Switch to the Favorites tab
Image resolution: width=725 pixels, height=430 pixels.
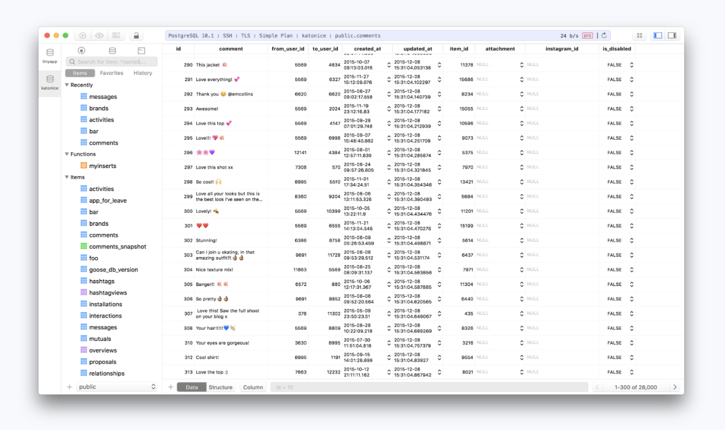pyautogui.click(x=111, y=73)
